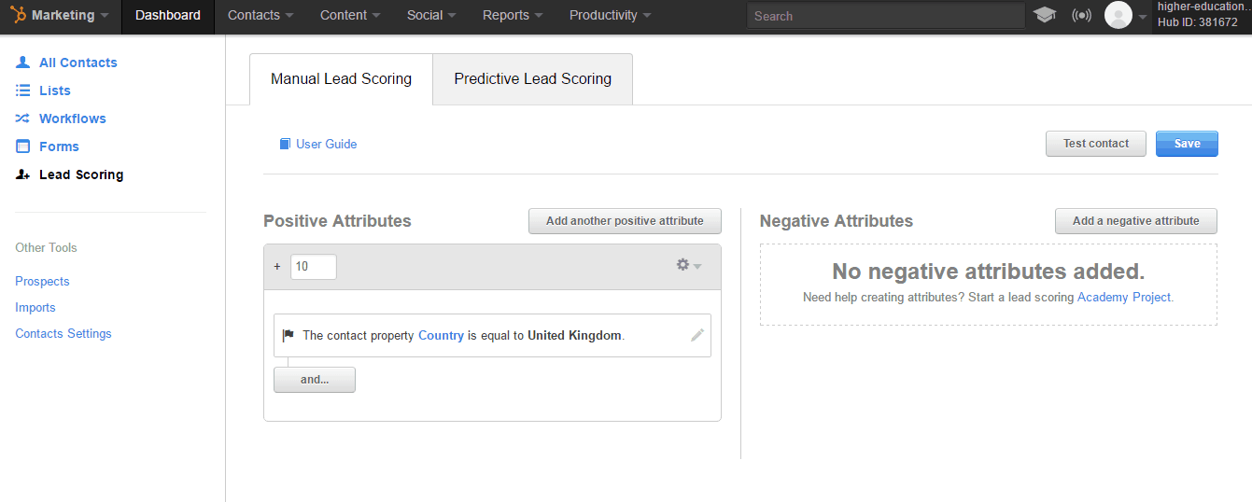Click the United Kingdom value text
The image size is (1252, 502).
574,335
